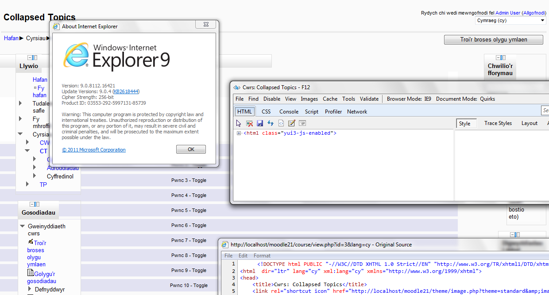Dock the Chwilio'r fforymau block
Screen dimensions: 549x295
pos(503,58)
